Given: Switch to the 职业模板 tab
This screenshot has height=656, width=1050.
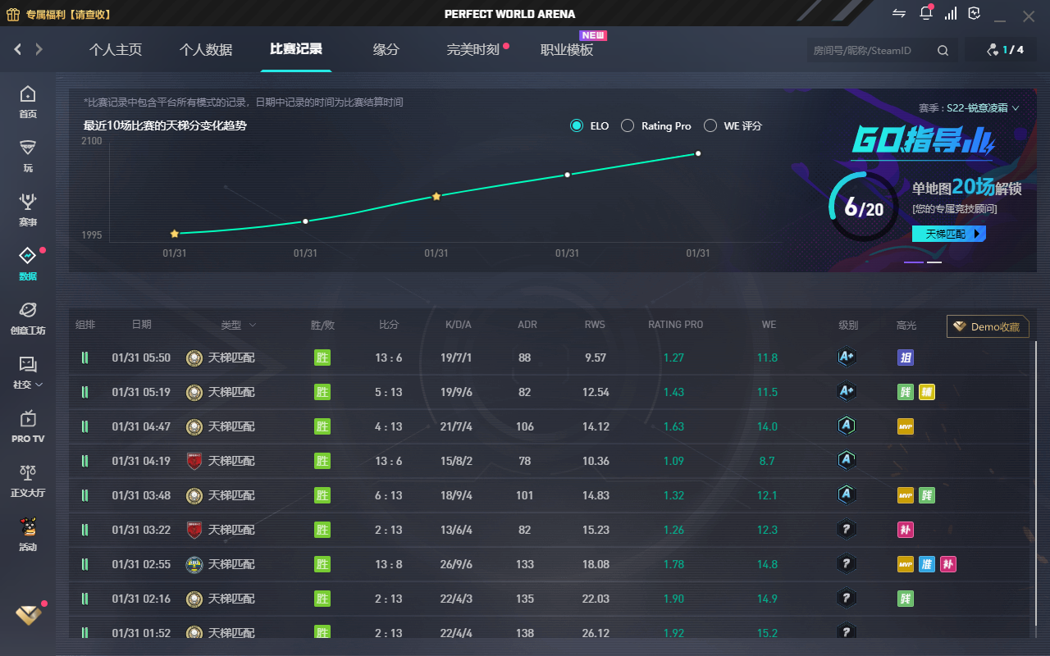Looking at the screenshot, I should (567, 50).
